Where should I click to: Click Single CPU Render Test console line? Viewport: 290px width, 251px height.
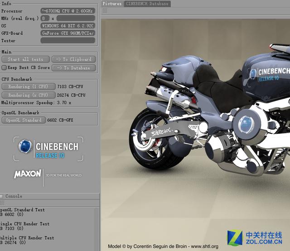(24, 224)
